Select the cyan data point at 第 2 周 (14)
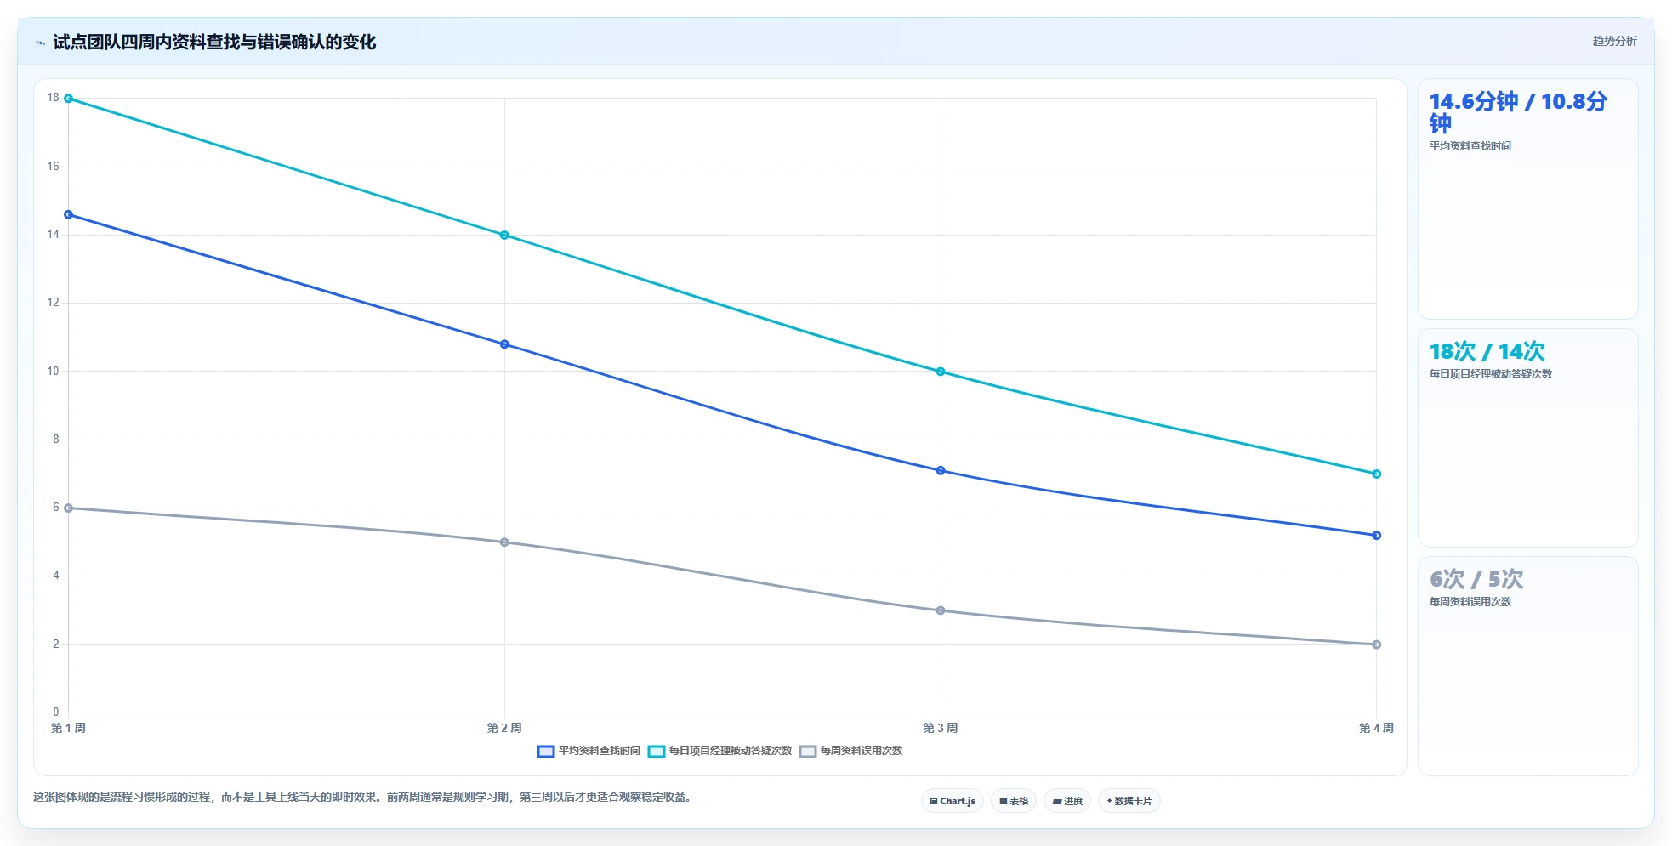Image resolution: width=1672 pixels, height=846 pixels. [x=504, y=236]
